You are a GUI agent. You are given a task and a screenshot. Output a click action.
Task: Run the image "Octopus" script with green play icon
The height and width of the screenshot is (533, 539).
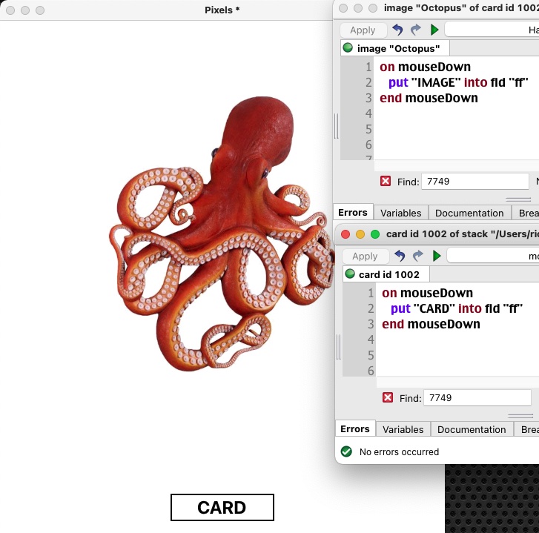point(434,30)
